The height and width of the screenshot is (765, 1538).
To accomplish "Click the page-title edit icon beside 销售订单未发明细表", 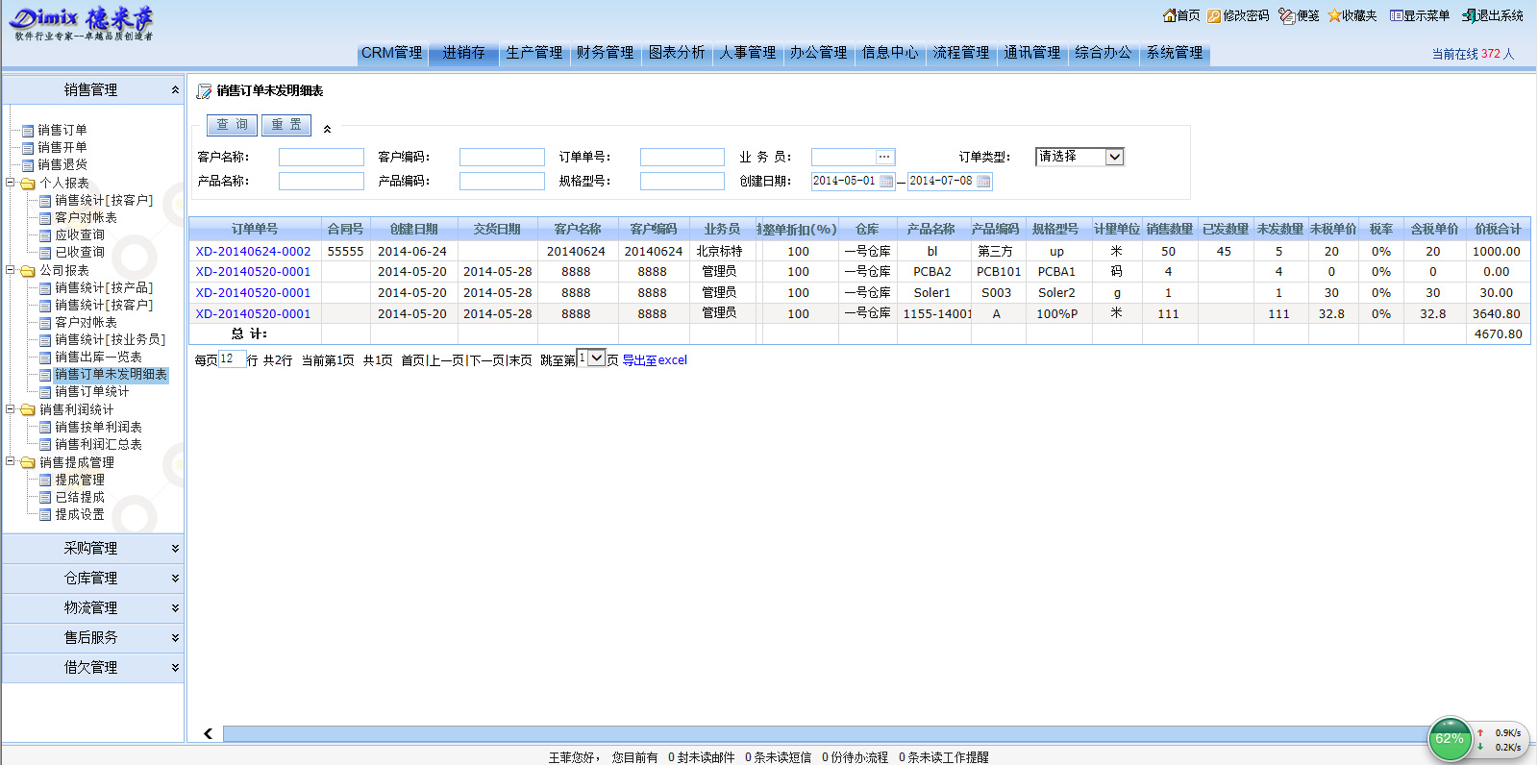I will (x=204, y=91).
